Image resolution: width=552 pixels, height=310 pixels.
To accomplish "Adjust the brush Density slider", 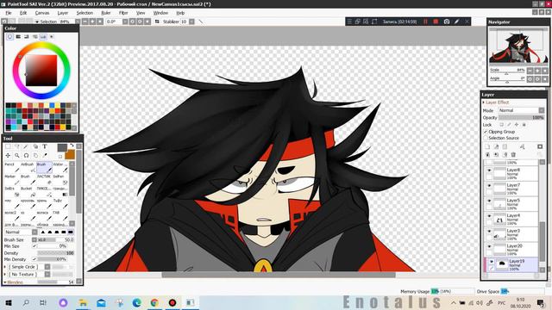I will click(56, 253).
